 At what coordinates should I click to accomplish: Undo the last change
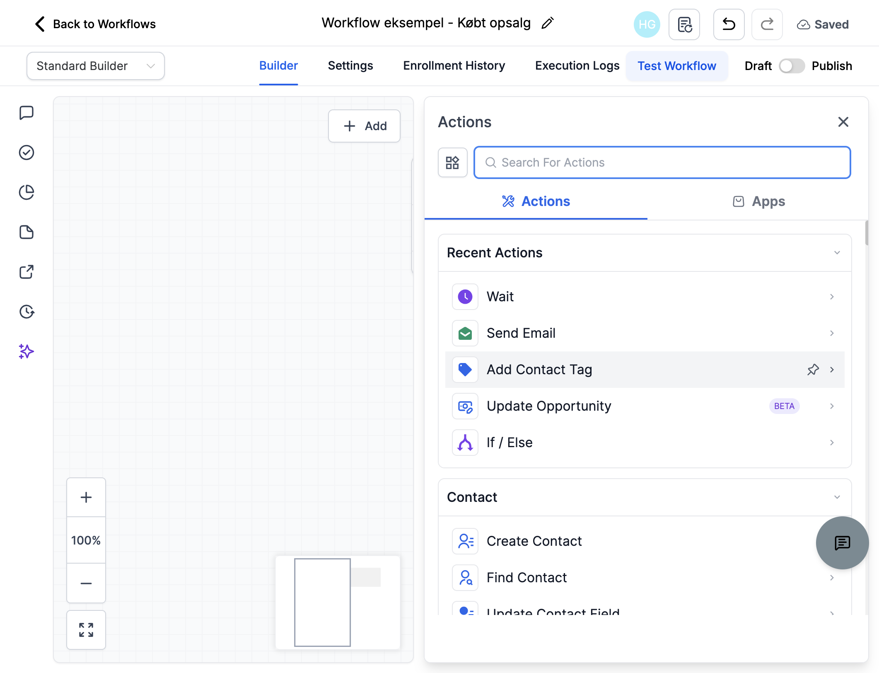(x=729, y=24)
